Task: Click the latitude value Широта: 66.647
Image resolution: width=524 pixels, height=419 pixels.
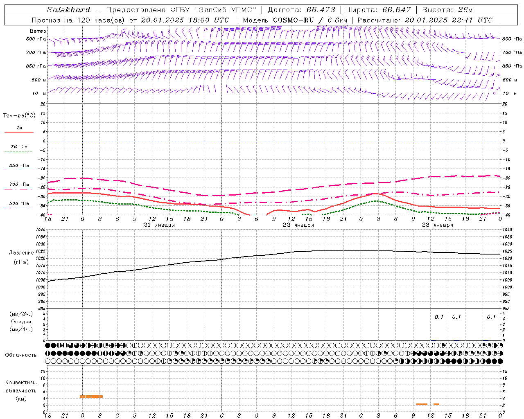Action: (378, 10)
